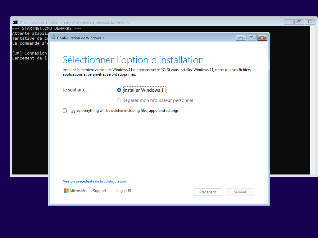Close the Configuration de Windows 11 window

(262, 38)
